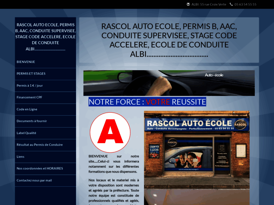274x205 pixels.
Task: View the Label Qualité page
Action: [x=46, y=133]
